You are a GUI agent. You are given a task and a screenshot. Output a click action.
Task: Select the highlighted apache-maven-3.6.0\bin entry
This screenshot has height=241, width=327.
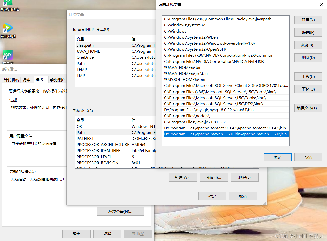226,134
